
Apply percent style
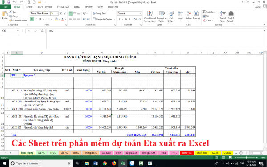click(x=125, y=19)
